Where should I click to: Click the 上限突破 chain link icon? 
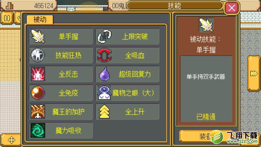point(104,36)
